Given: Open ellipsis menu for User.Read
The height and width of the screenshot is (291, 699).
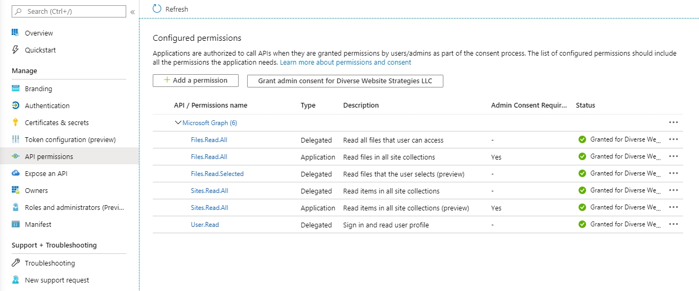Looking at the screenshot, I should (674, 224).
